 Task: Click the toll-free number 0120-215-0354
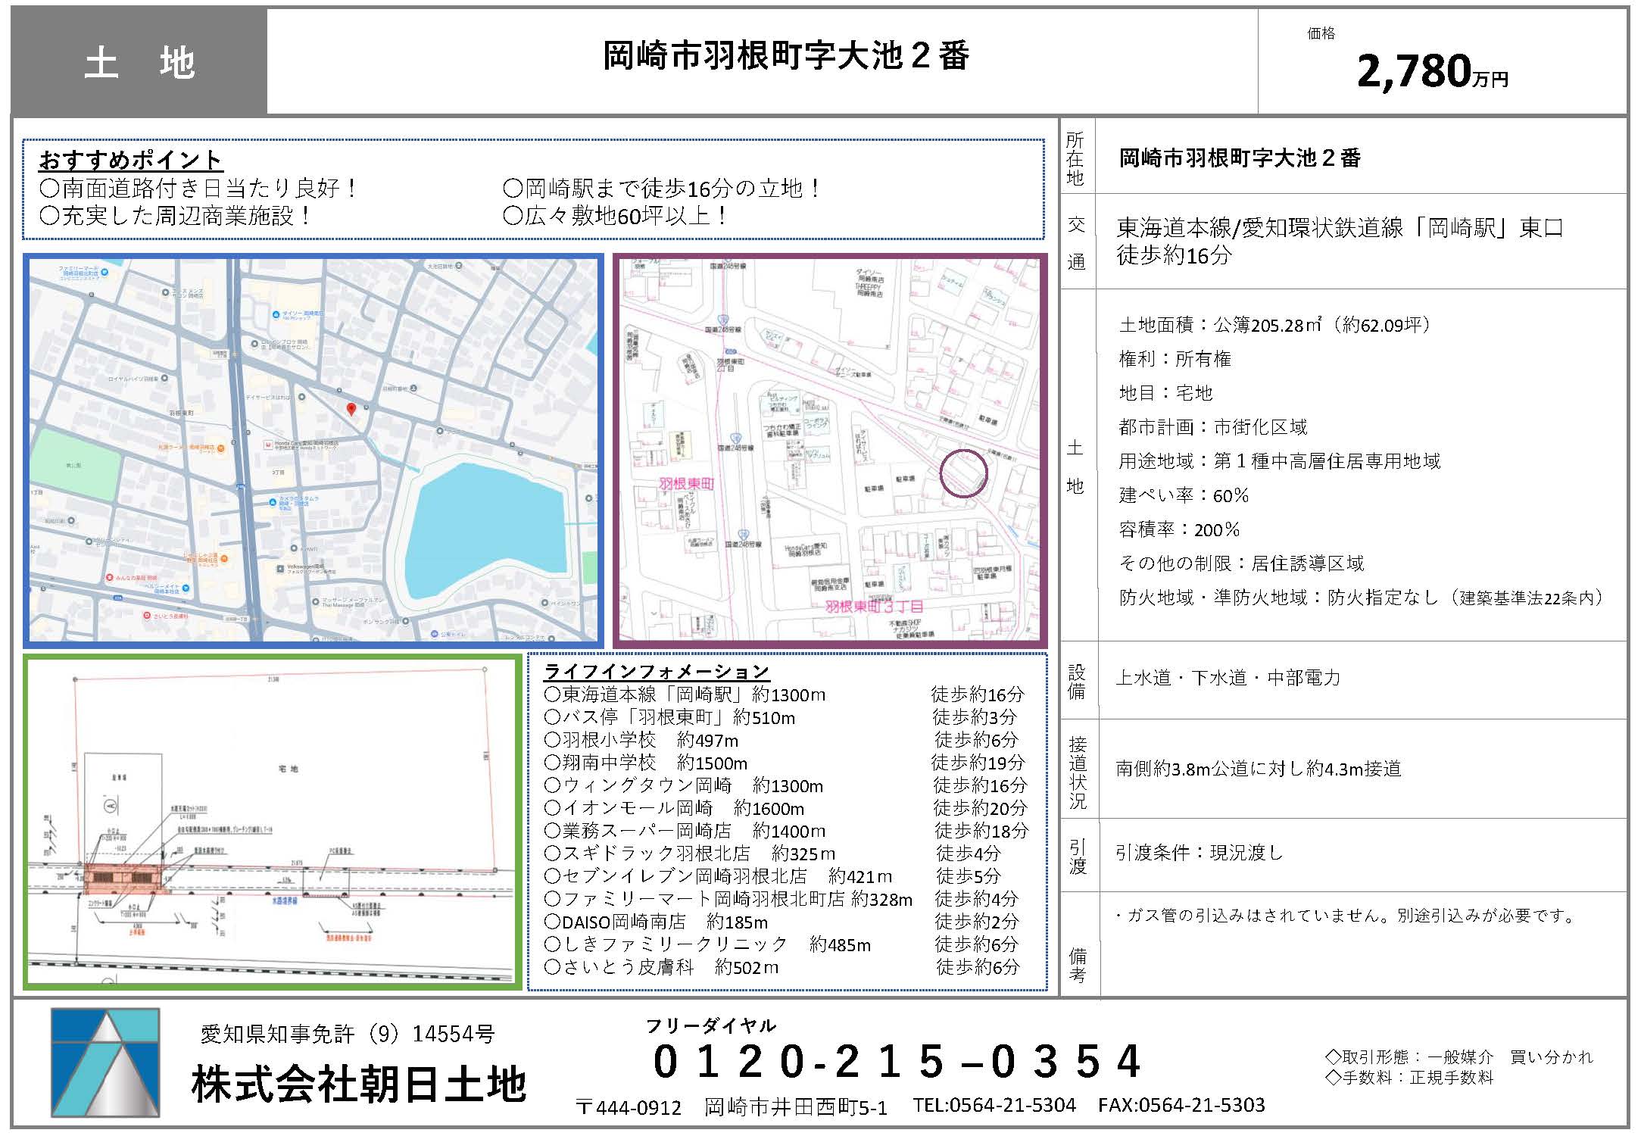(x=896, y=1061)
